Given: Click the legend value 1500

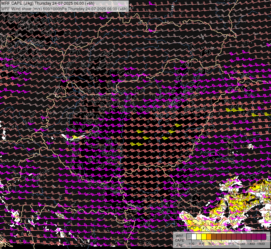Looking at the screenshot, I should pyautogui.click(x=261, y=244).
